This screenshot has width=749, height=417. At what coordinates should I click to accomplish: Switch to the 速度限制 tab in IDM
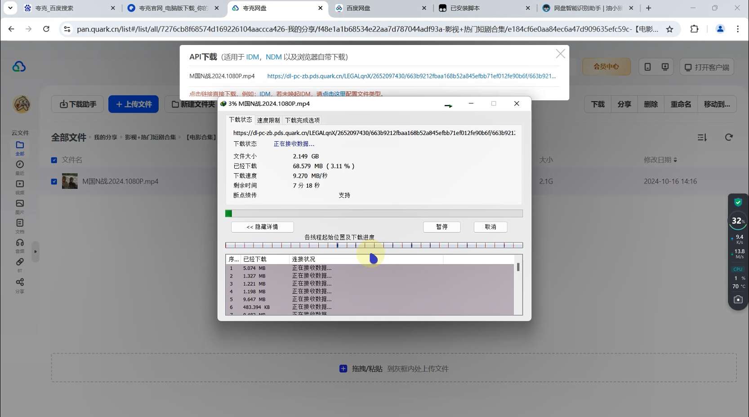tap(268, 120)
